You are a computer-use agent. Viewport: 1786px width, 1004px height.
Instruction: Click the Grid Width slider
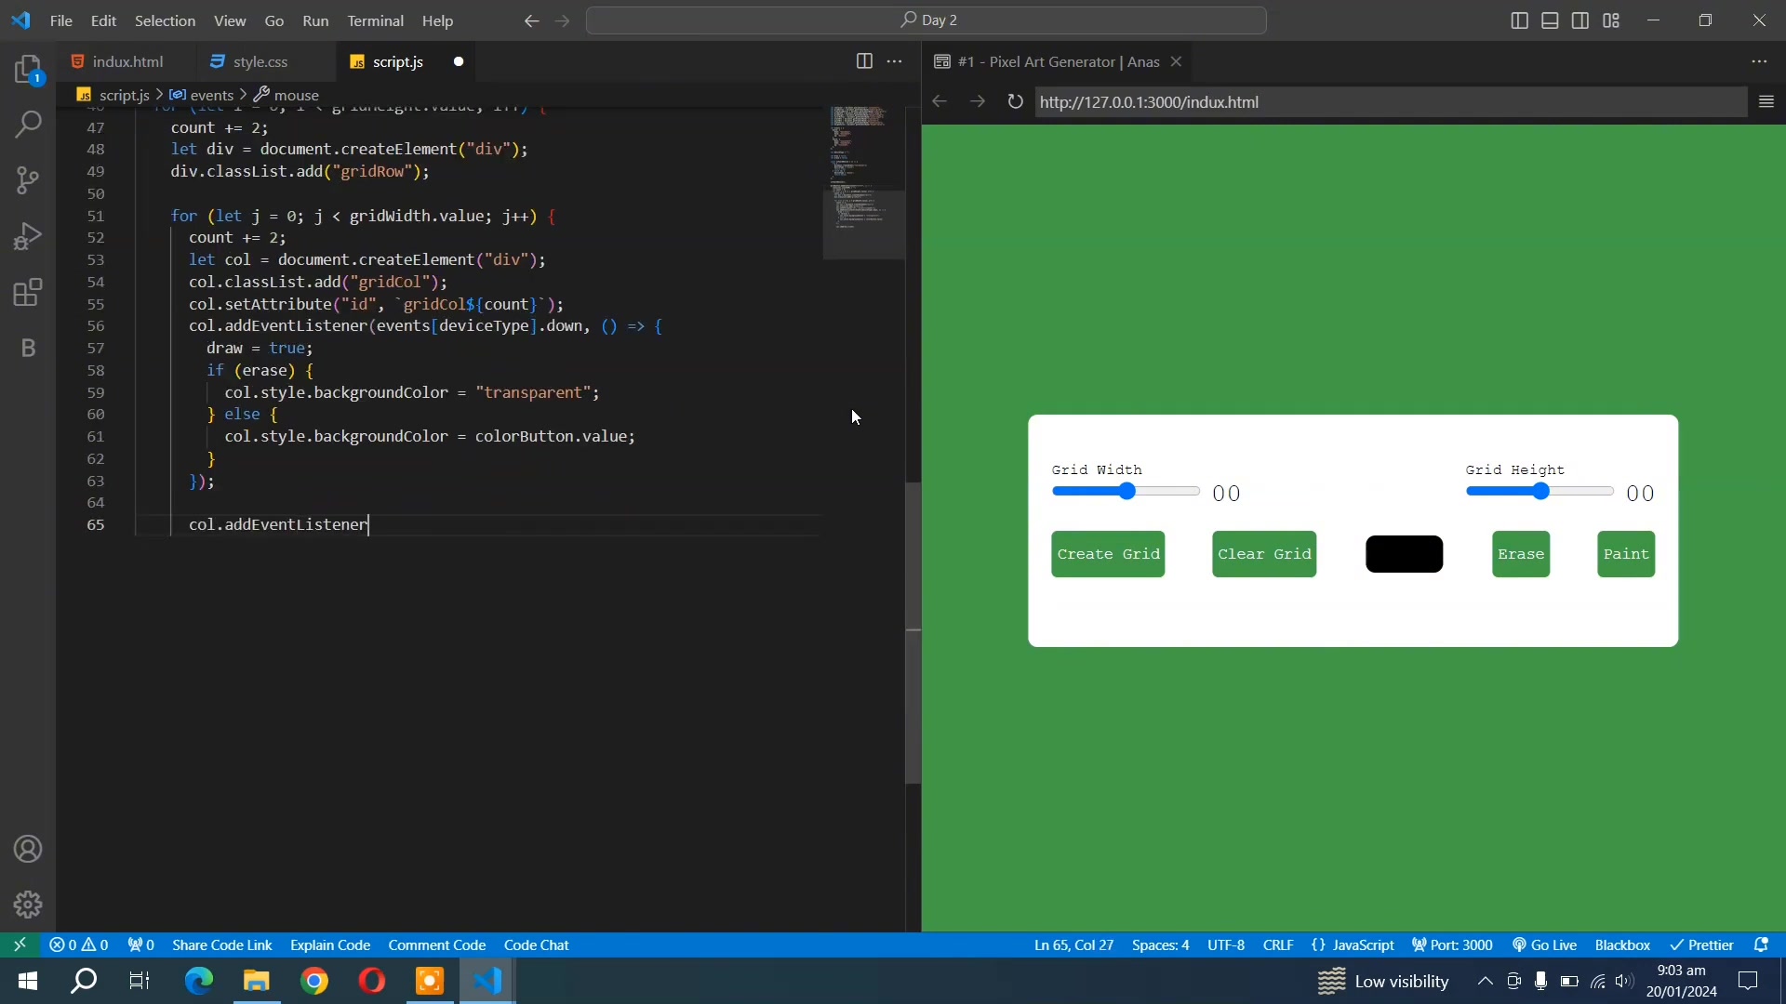(1126, 492)
